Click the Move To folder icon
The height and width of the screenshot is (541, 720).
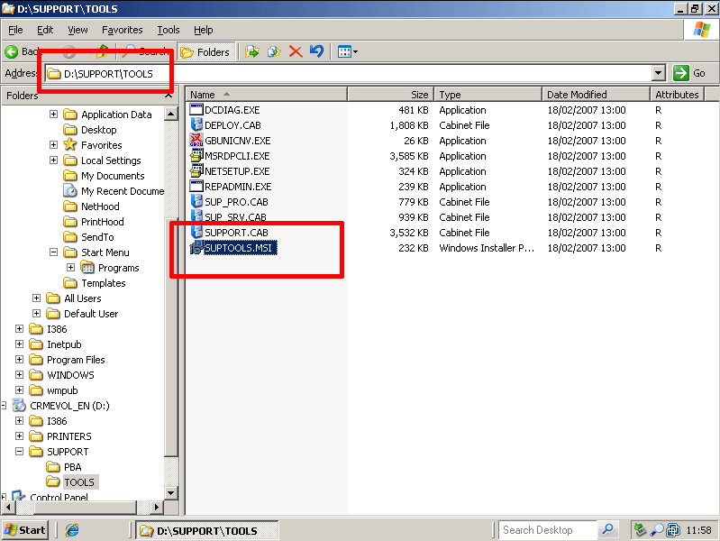point(252,51)
